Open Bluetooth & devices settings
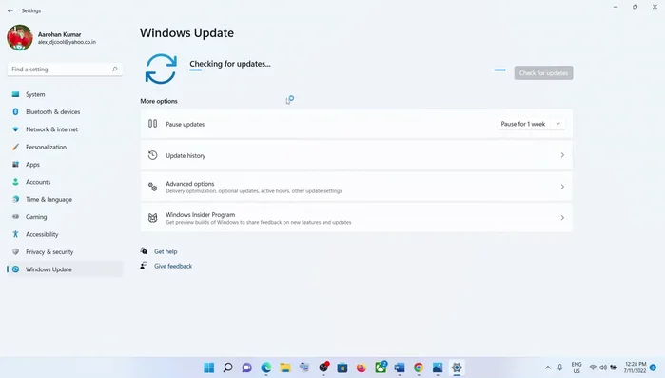This screenshot has width=665, height=378. pyautogui.click(x=65, y=111)
